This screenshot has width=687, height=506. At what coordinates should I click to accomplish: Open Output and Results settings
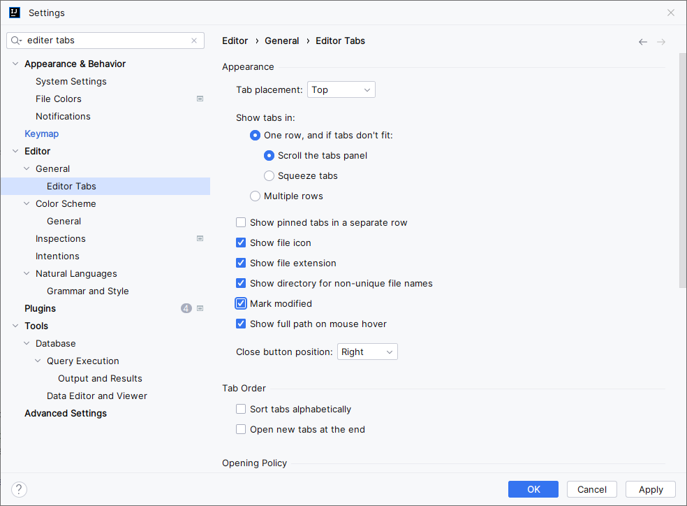(100, 378)
